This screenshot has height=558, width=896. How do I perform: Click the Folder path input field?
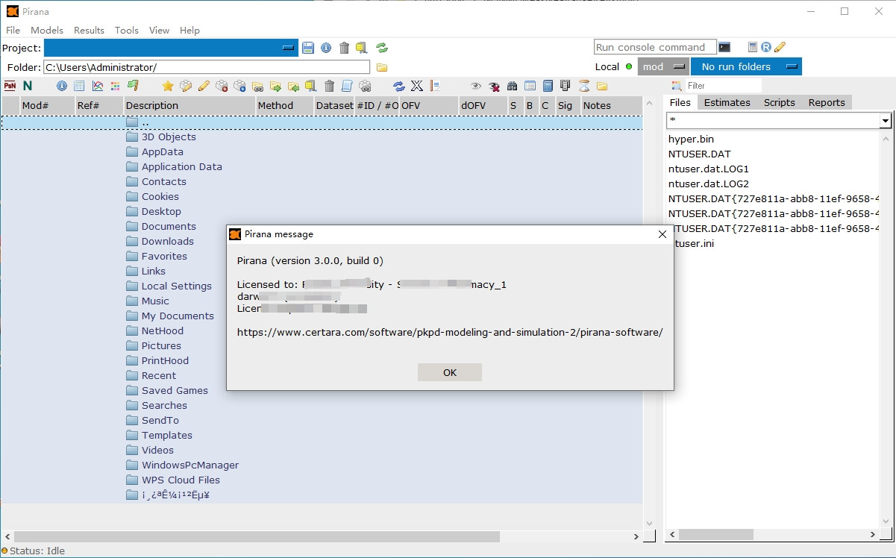coord(207,67)
